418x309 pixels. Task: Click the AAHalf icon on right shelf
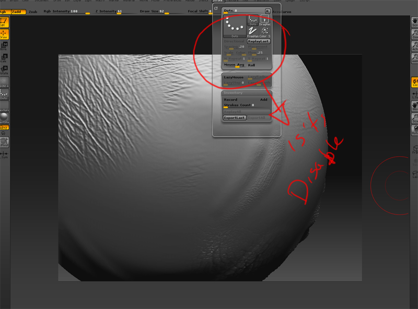[x=414, y=58]
